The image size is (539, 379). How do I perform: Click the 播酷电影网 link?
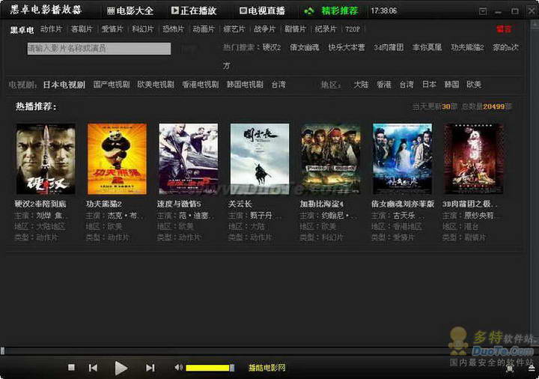coord(267,368)
